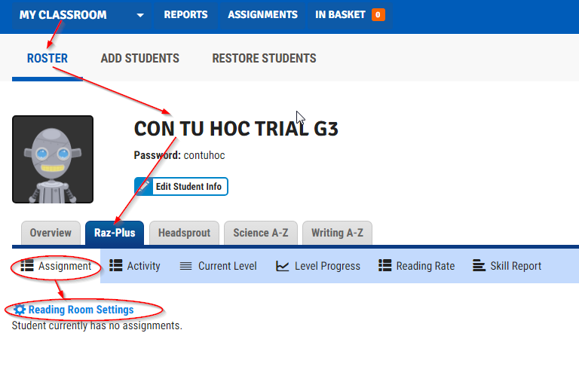Click the orange In Basket count badge
This screenshot has height=391, width=579.
[378, 15]
